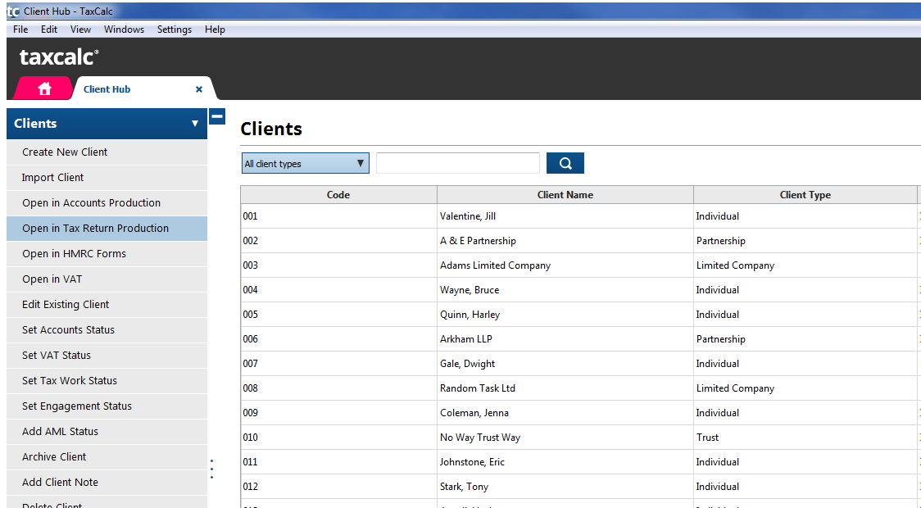Viewport: 921px width, 508px height.
Task: Go to the pink Home tab icon
Action: click(x=44, y=88)
